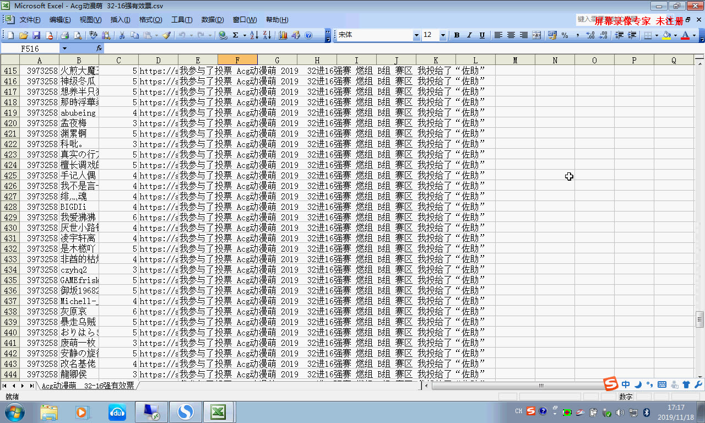Viewport: 705px width, 423px height.
Task: Apply the red font color
Action: click(685, 35)
